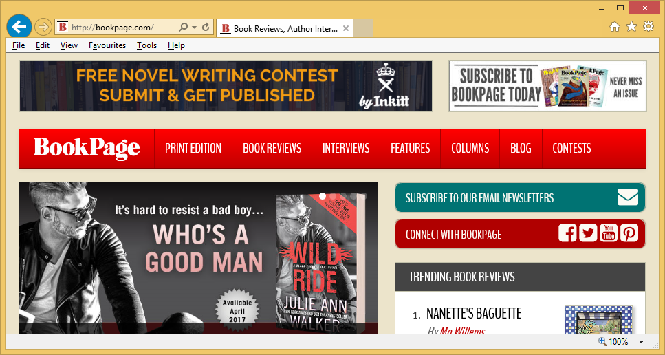Open a new blank tab
Viewport: 665px width, 355px height.
363,28
